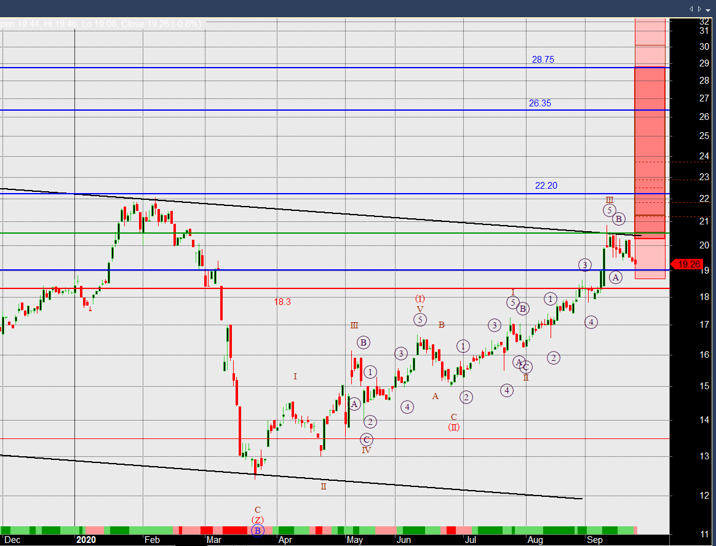Select the brown V wave label
The image size is (716, 546).
[420, 309]
